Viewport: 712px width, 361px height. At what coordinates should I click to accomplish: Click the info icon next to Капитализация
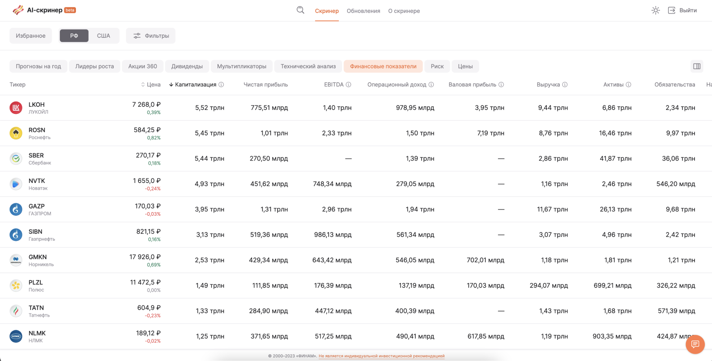point(221,84)
